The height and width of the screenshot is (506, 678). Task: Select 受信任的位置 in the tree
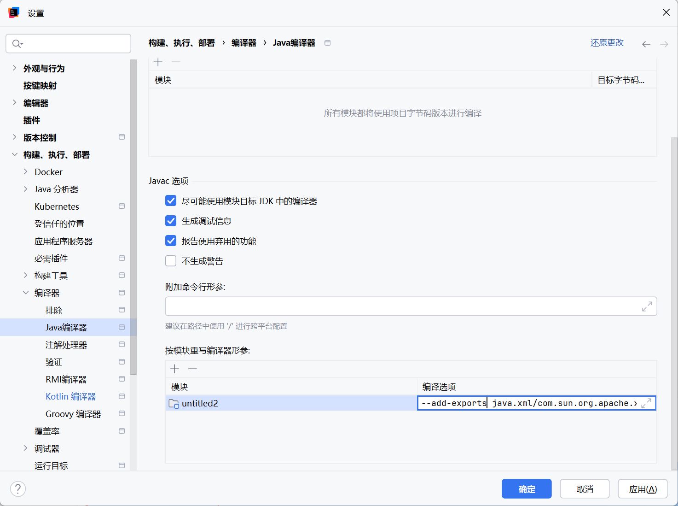point(59,224)
